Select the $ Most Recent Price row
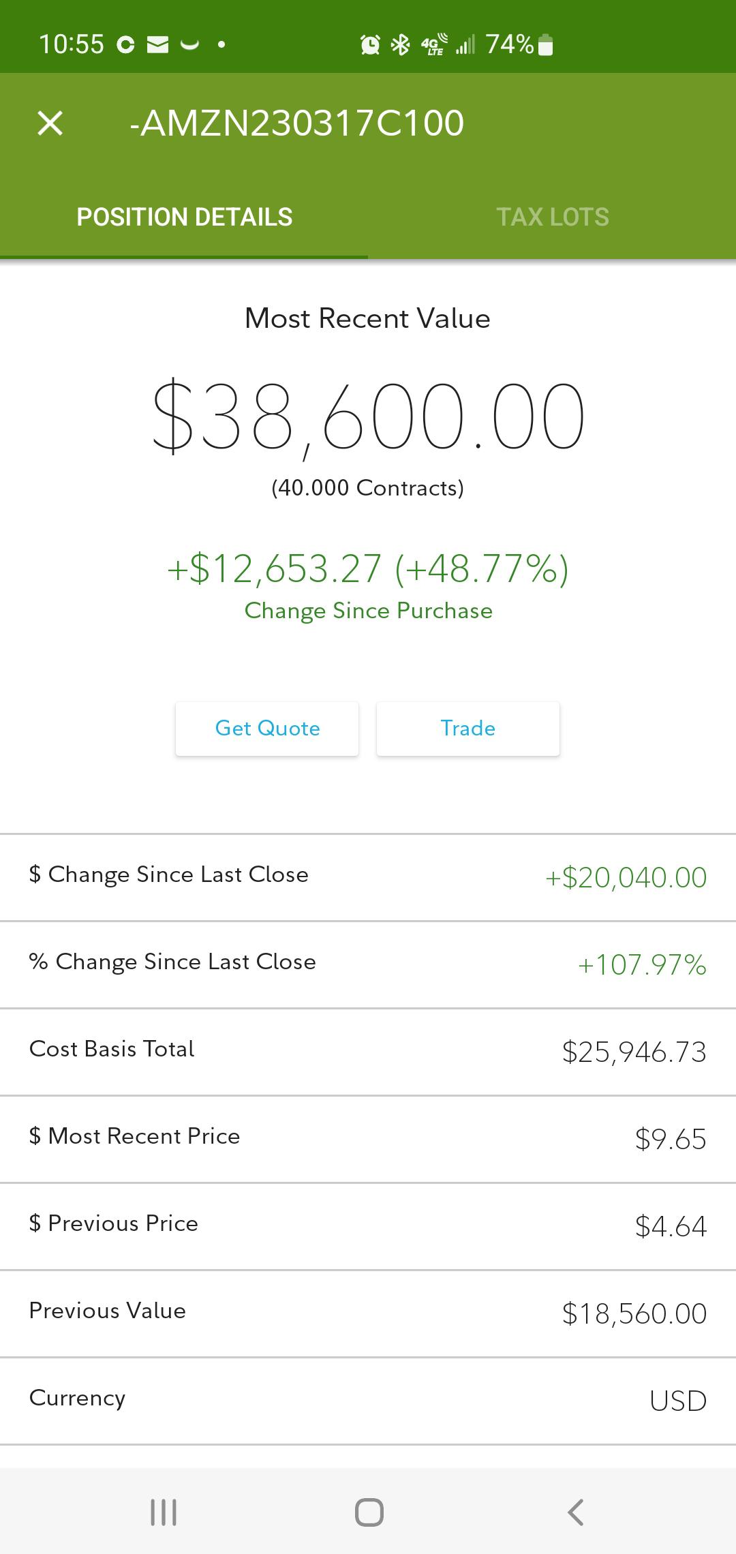This screenshot has width=736, height=1554. (x=368, y=1138)
